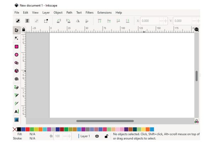Switch to the Node editing tool
Viewport: 213px width, 142px height.
[x=16, y=38]
